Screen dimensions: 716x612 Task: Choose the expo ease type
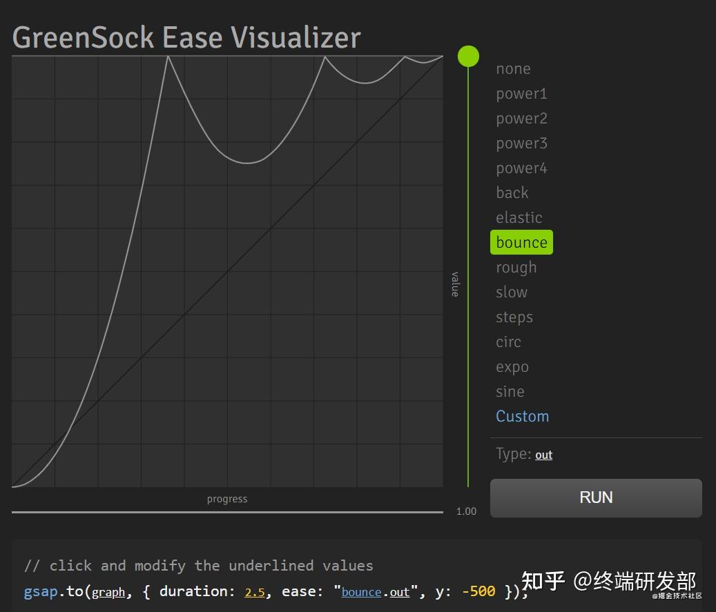tap(512, 366)
